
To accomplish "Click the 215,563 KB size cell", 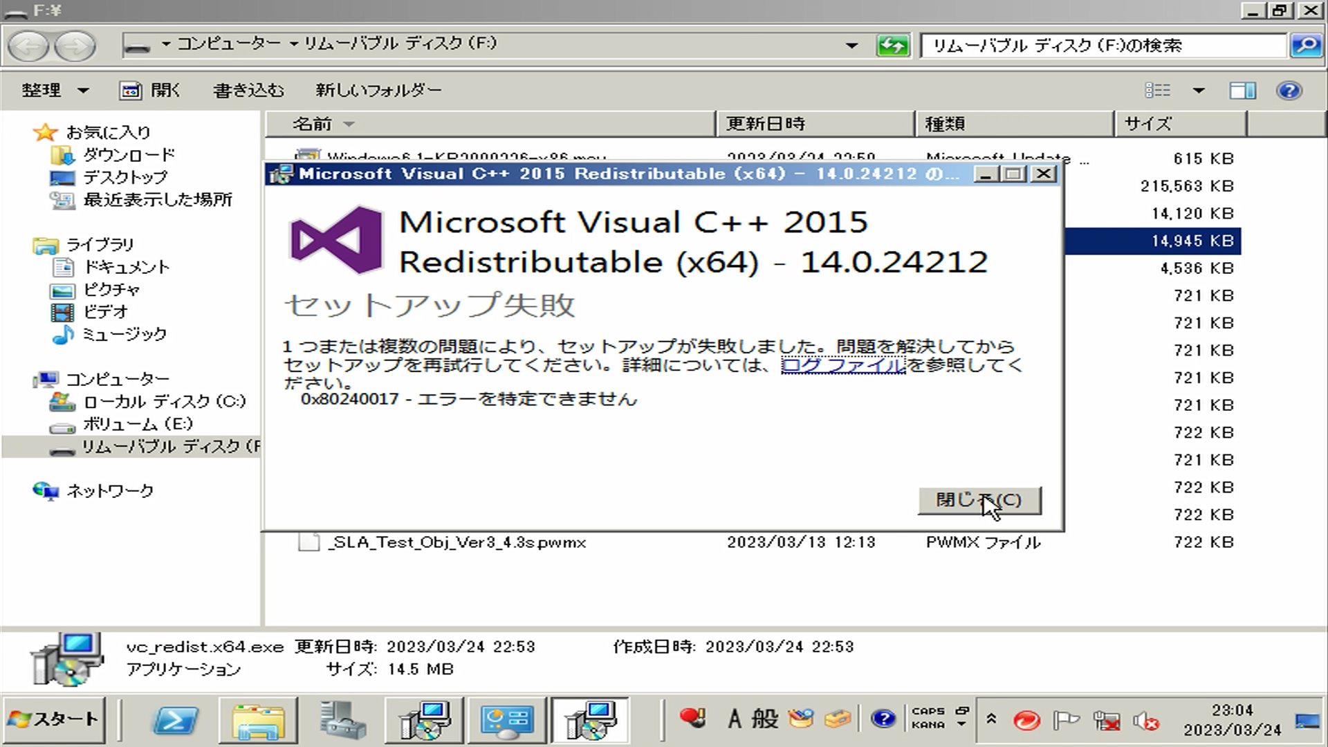I will click(1187, 186).
